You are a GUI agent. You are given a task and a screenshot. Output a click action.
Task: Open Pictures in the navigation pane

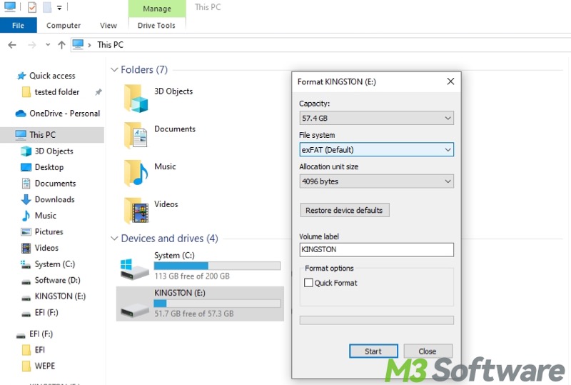point(49,231)
